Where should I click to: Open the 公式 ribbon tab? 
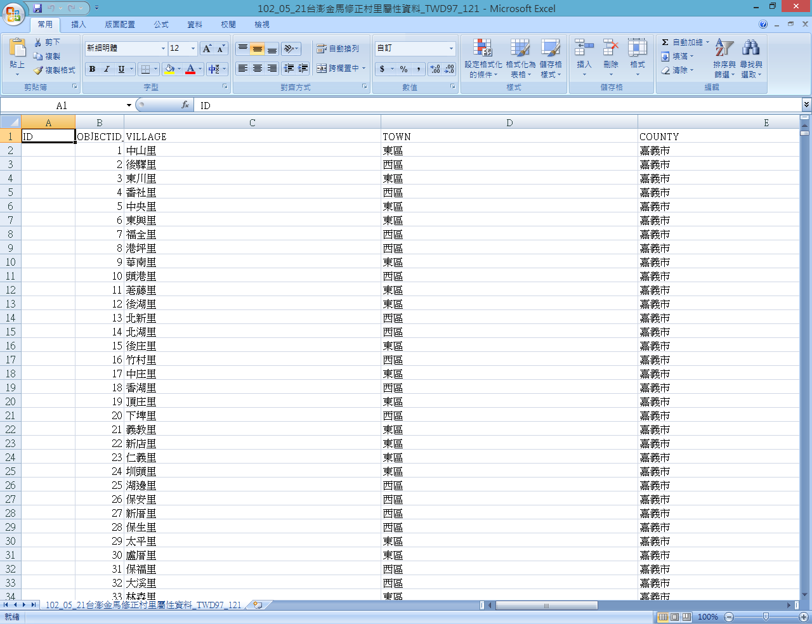[161, 25]
